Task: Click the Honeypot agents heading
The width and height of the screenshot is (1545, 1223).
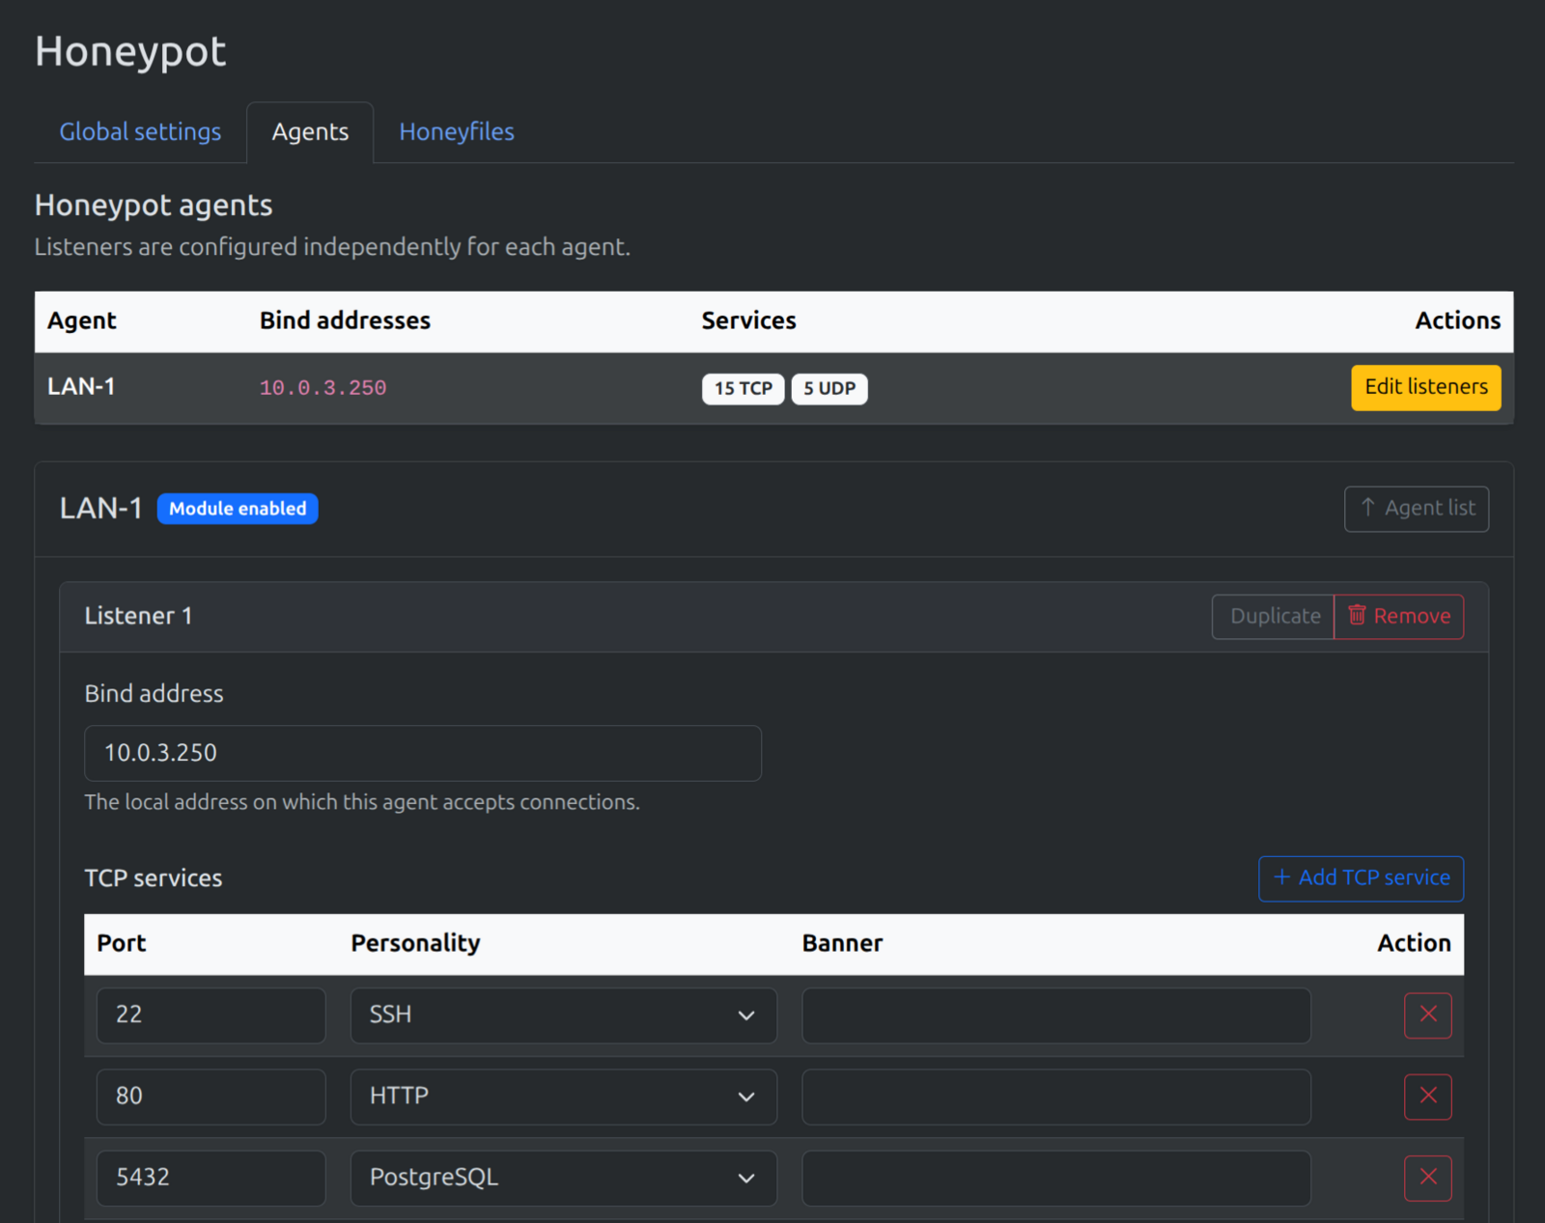Action: [x=154, y=206]
